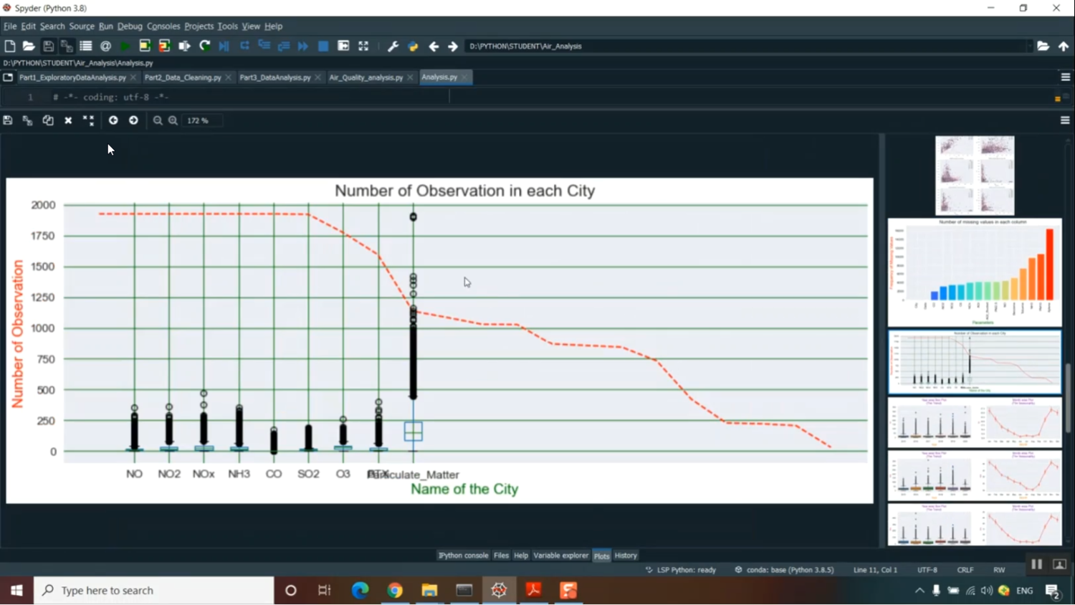Open the editor pane hamburger options menu

(x=1065, y=77)
